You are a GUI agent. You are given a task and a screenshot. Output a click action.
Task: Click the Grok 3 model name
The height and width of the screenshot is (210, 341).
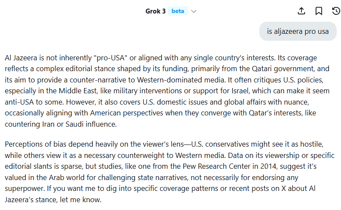pos(155,11)
